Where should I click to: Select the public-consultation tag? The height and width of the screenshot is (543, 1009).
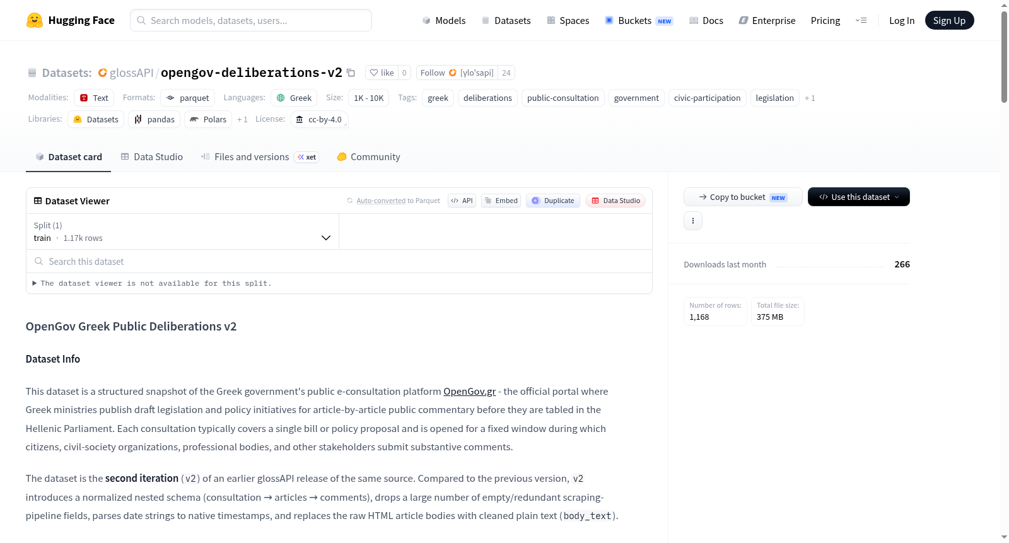tap(563, 98)
